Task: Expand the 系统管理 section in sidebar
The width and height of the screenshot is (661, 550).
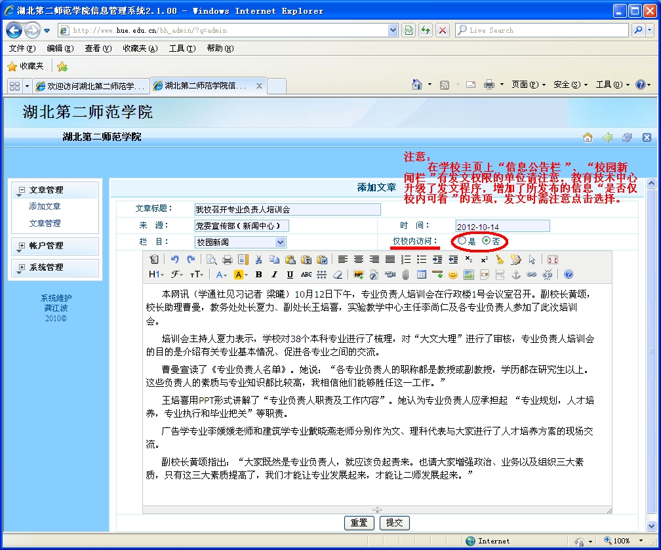Action: coord(22,267)
